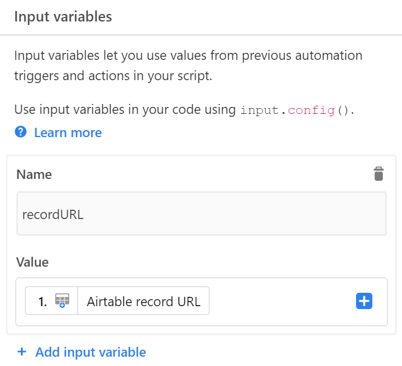
Task: Click Add input variable text link
Action: pyautogui.click(x=91, y=352)
